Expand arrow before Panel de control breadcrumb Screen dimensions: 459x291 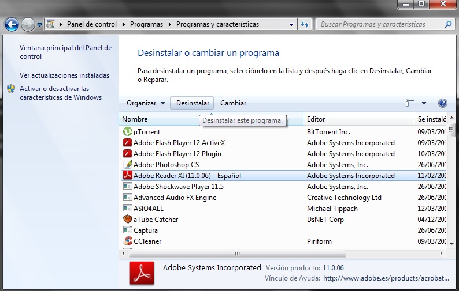click(61, 24)
